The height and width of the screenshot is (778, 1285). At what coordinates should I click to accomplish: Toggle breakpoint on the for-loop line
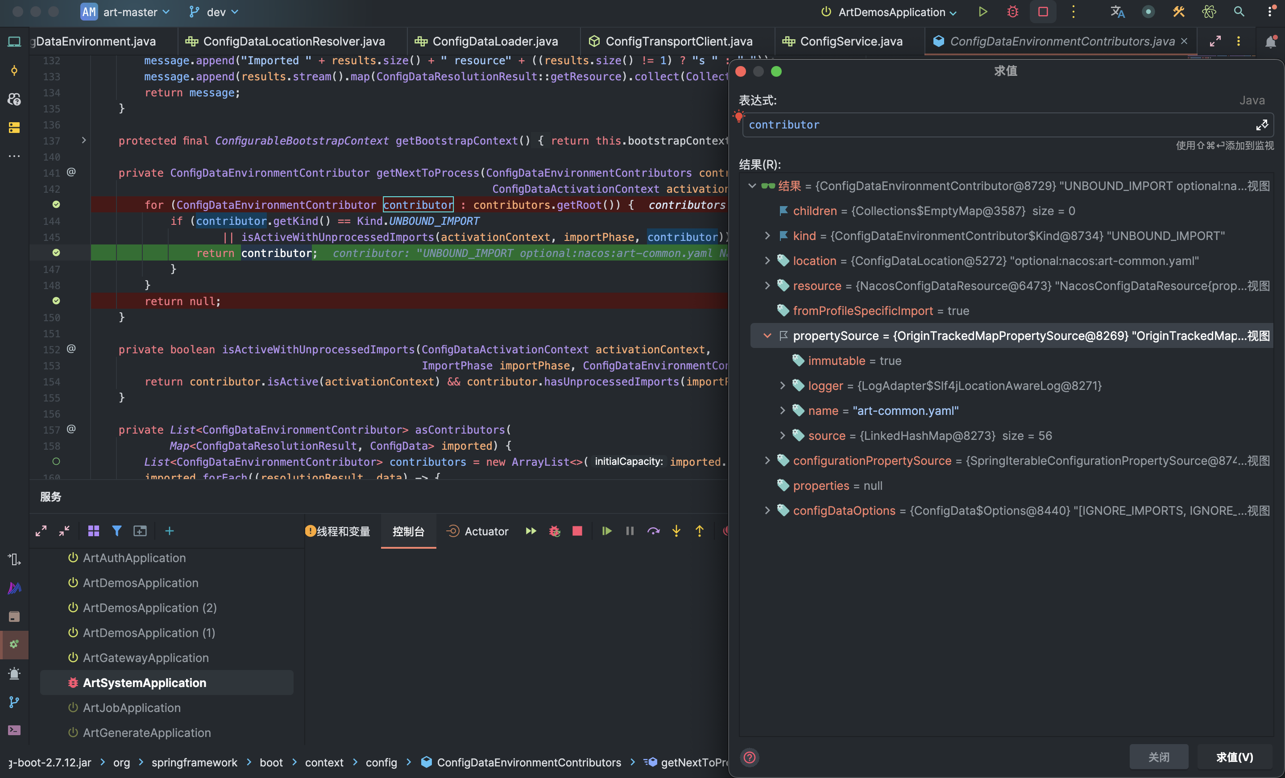coord(56,204)
